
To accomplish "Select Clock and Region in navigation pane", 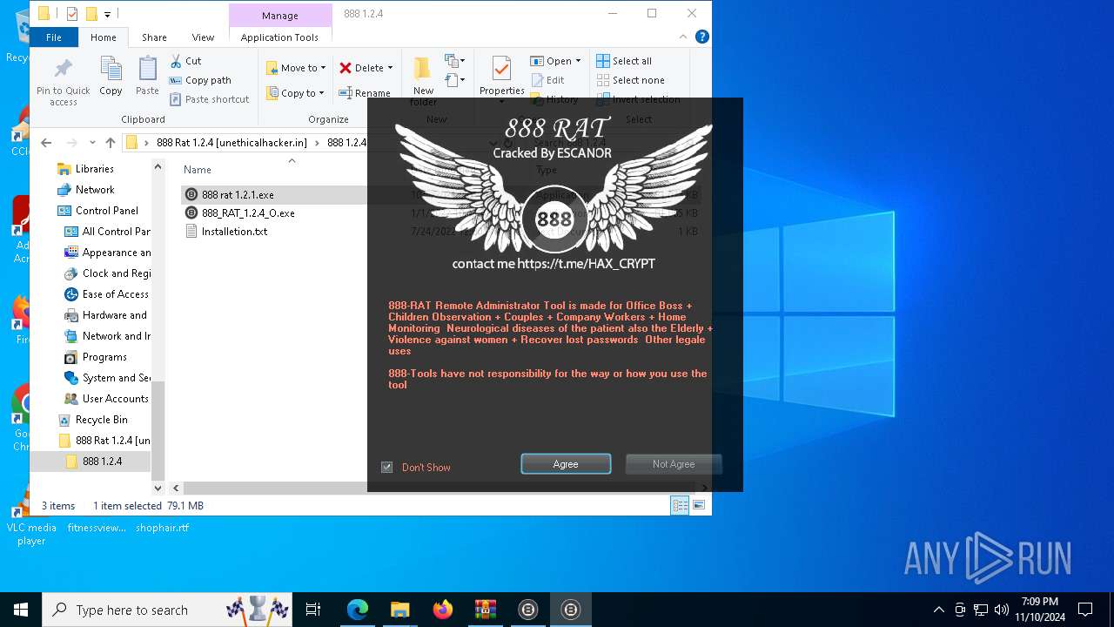I will coord(117,273).
